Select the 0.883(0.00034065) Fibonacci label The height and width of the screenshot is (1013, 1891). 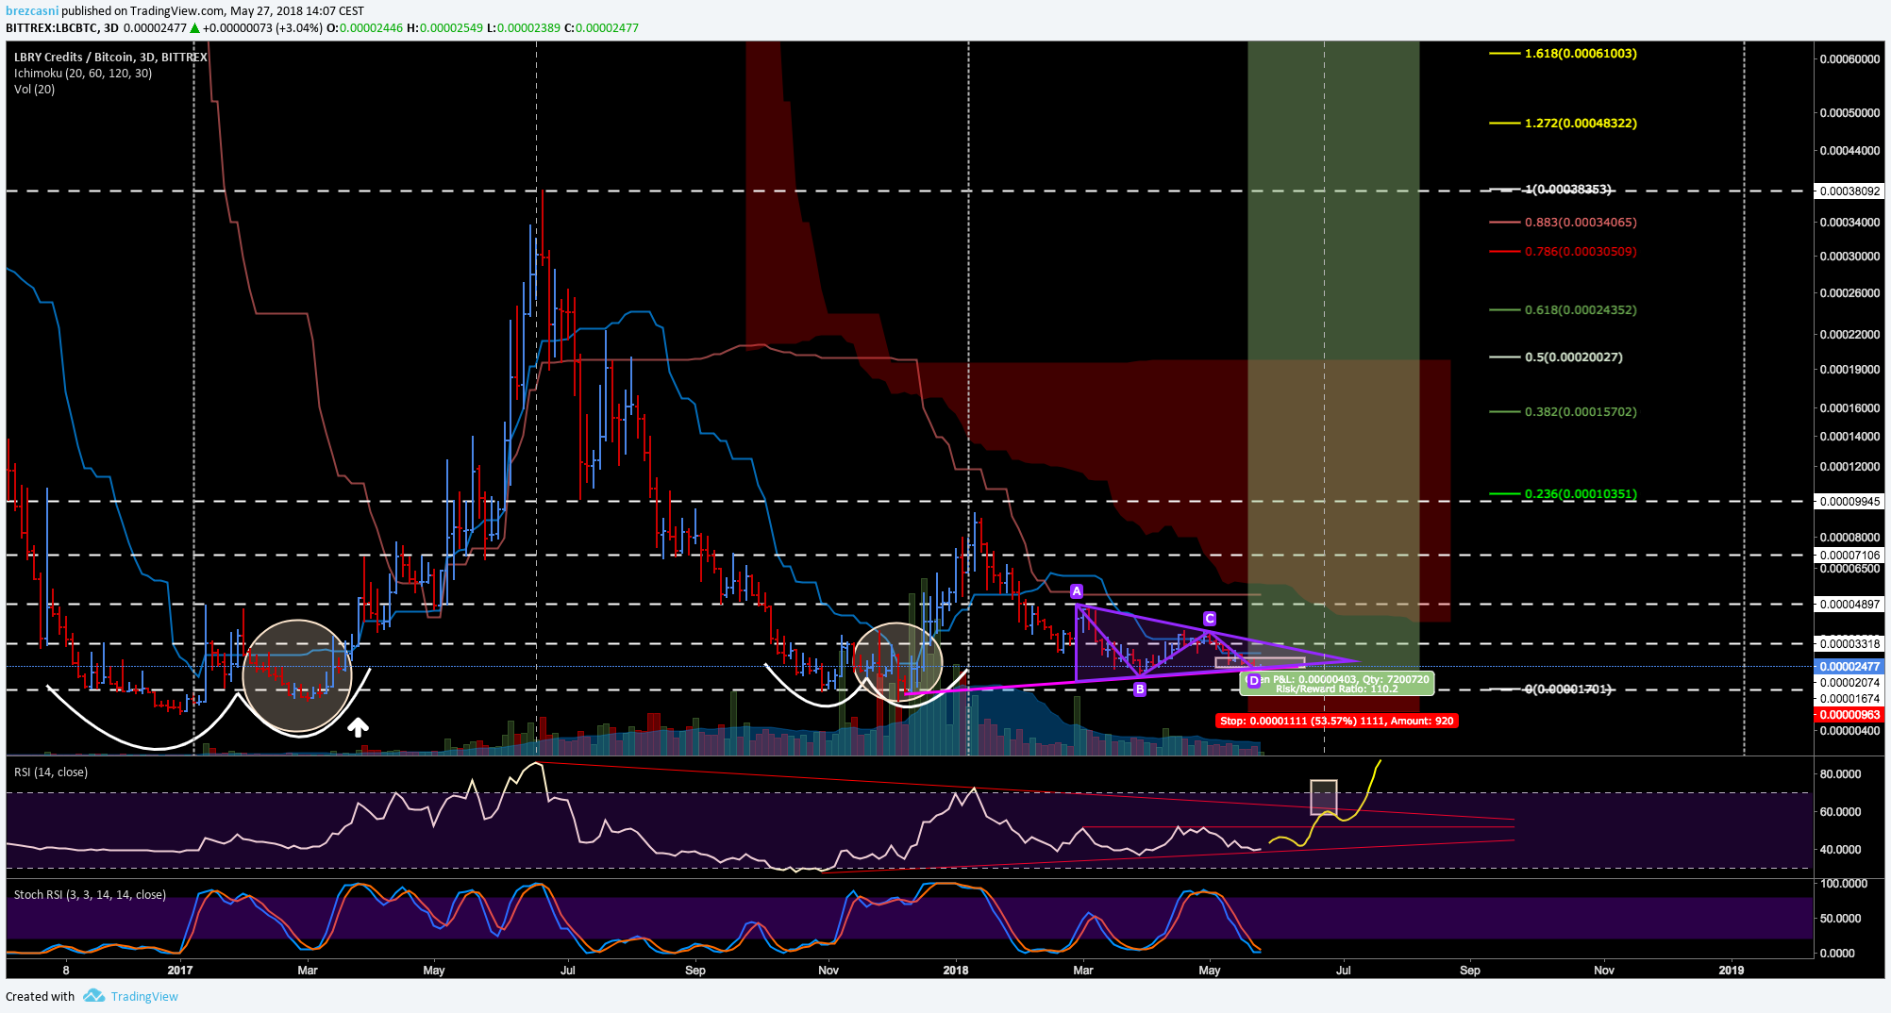pos(1581,223)
